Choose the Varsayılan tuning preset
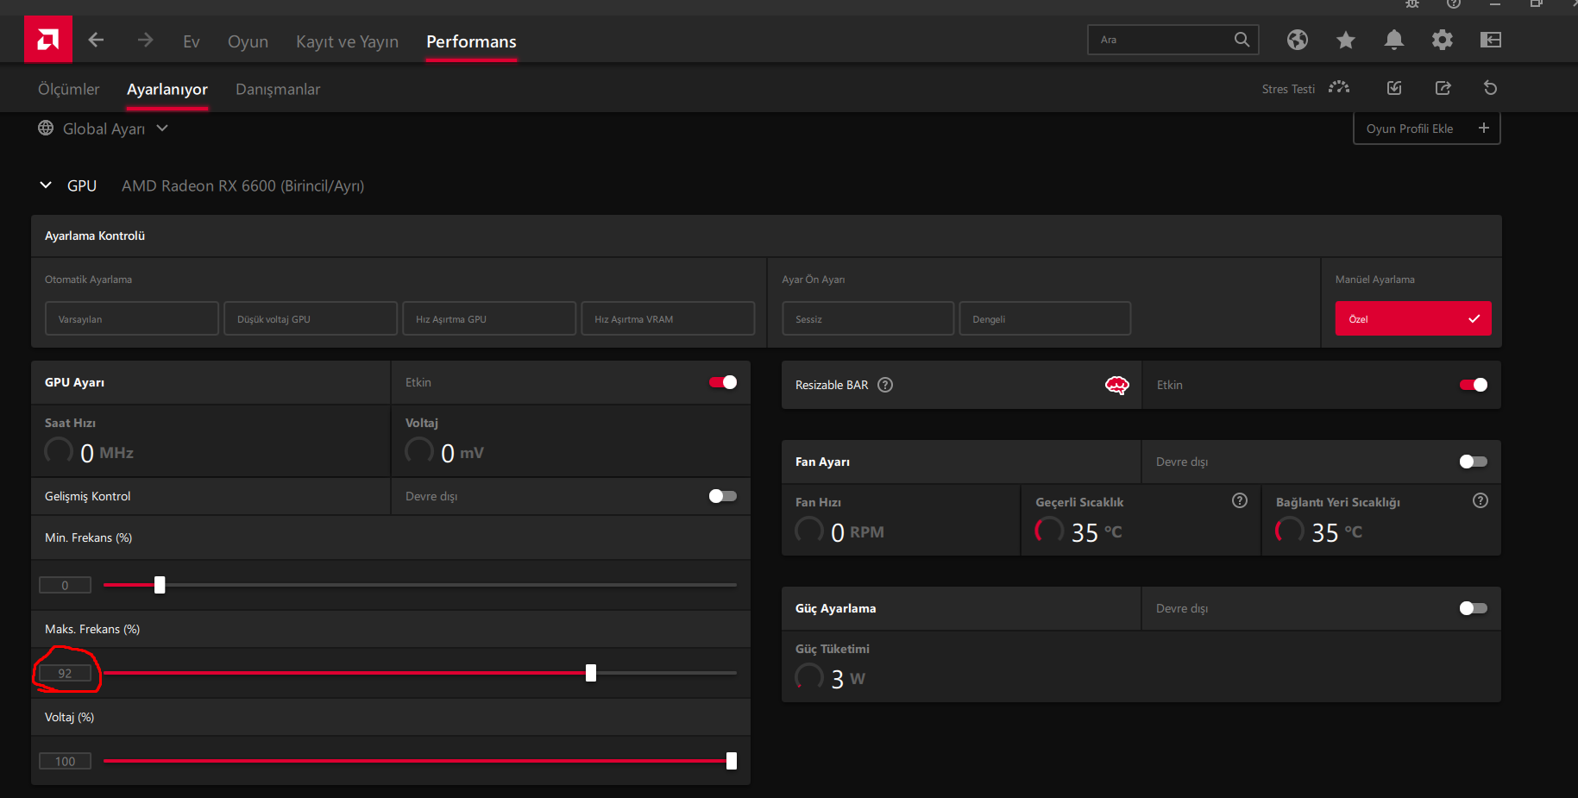1578x798 pixels. coord(132,318)
